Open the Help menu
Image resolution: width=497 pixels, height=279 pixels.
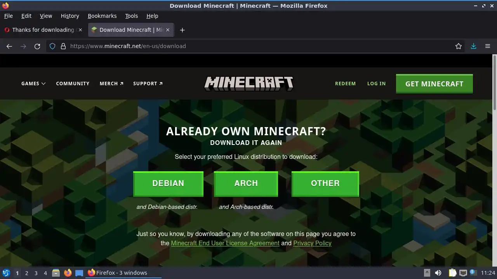click(x=152, y=16)
